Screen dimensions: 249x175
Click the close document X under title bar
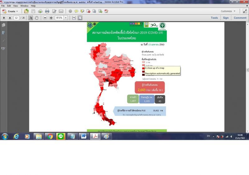coord(247,6)
